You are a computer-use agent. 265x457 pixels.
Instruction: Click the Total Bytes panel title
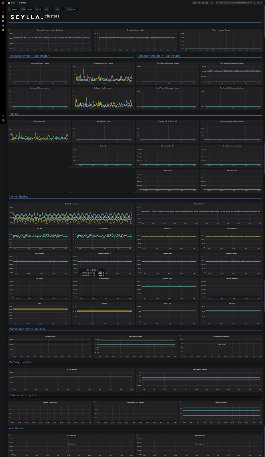coord(232,303)
